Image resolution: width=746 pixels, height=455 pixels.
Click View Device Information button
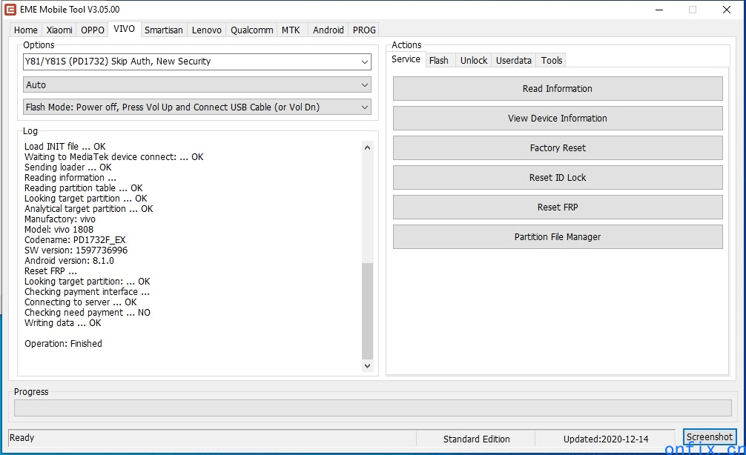click(558, 119)
